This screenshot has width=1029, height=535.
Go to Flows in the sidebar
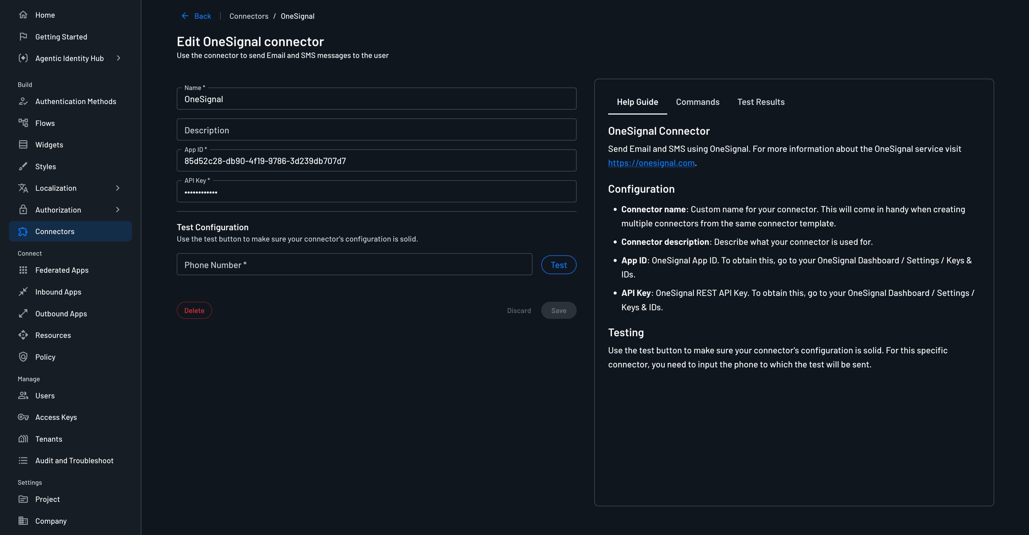(70, 123)
